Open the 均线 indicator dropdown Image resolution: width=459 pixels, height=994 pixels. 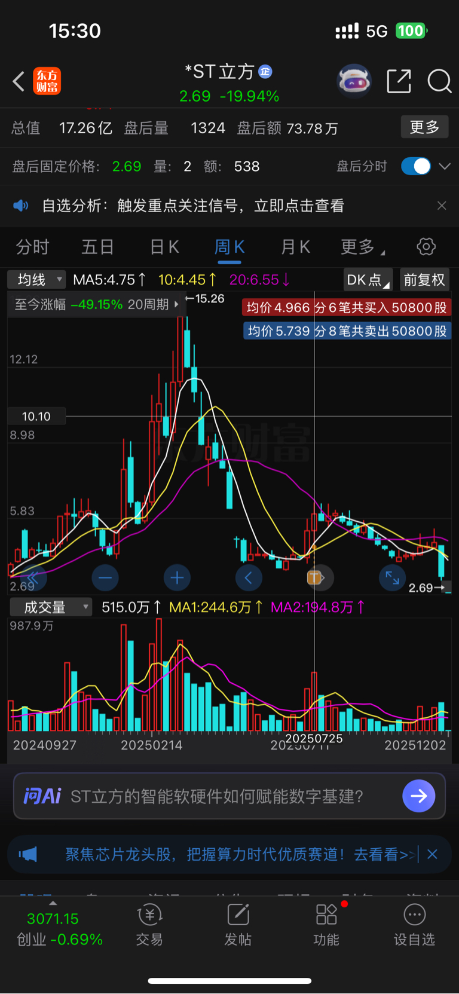(36, 279)
